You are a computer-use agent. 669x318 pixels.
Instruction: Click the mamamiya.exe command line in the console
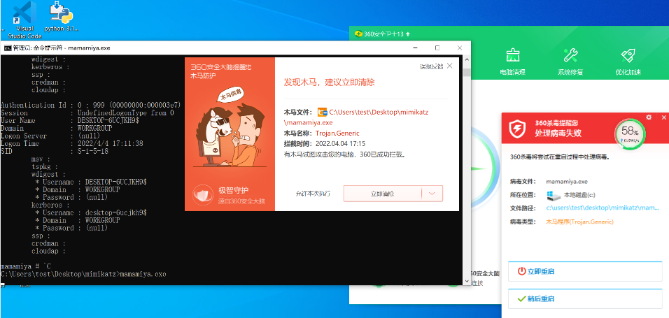(x=83, y=274)
